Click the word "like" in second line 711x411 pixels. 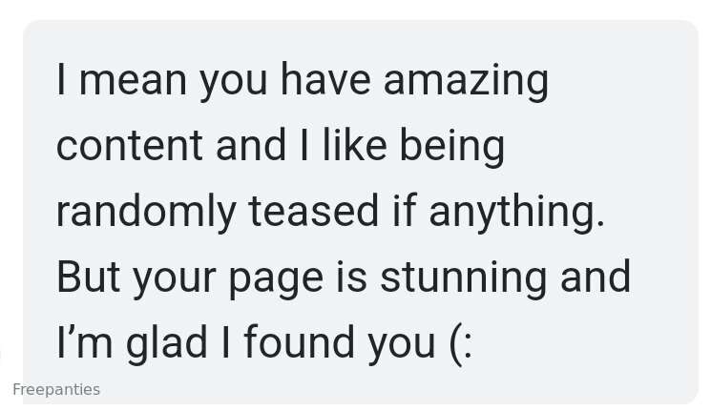tap(355, 145)
